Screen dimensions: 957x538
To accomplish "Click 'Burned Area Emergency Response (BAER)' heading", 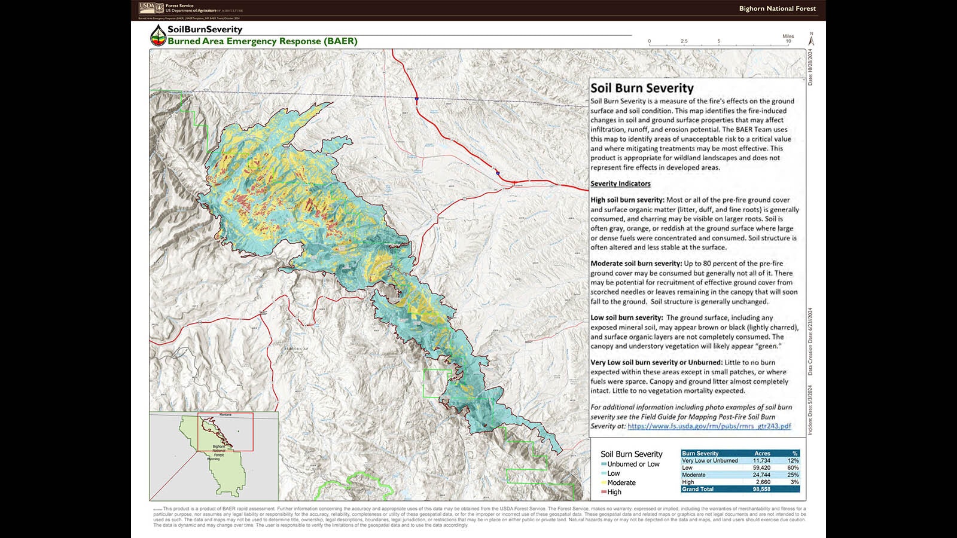I will point(263,41).
